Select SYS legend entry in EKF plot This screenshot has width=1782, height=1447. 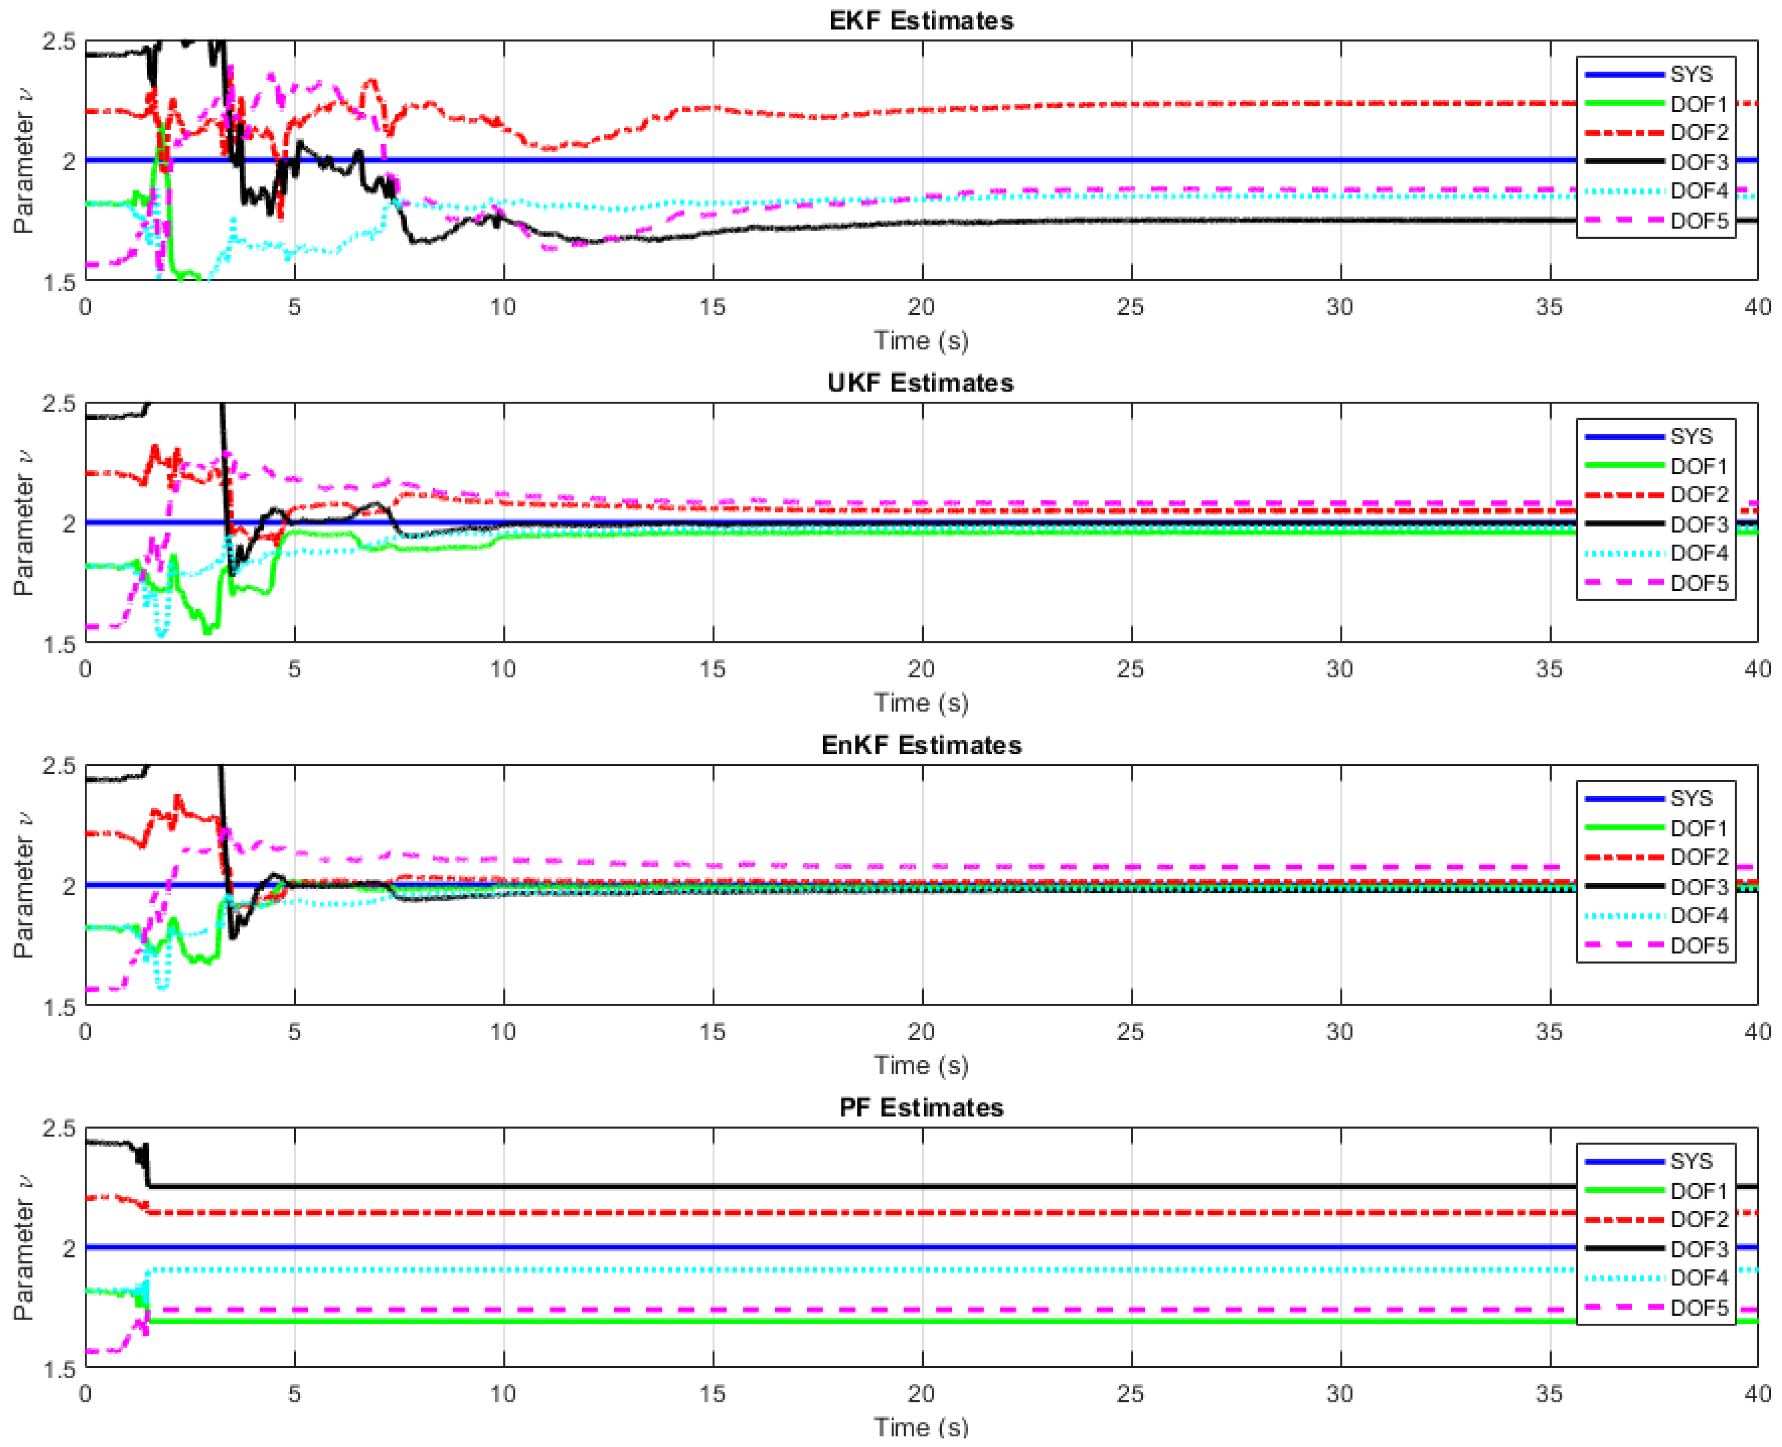click(1690, 74)
